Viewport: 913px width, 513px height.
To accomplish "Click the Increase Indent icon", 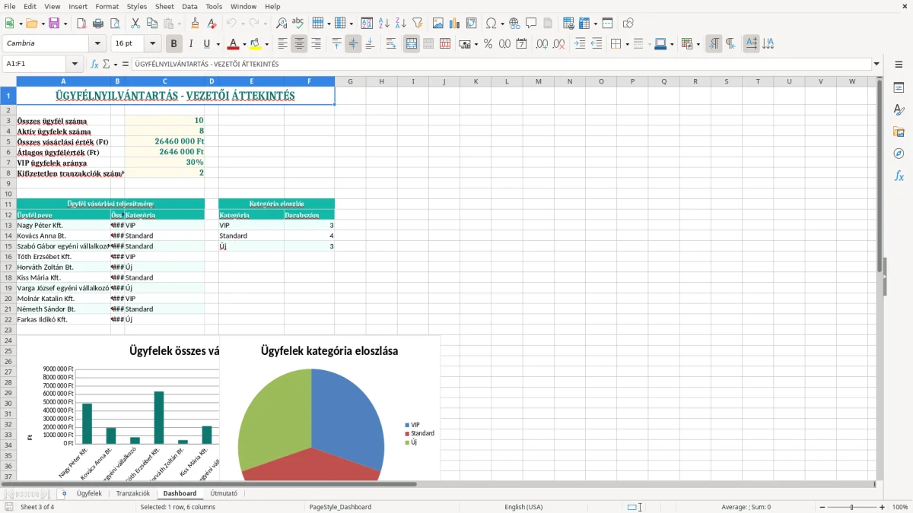I will 580,44.
